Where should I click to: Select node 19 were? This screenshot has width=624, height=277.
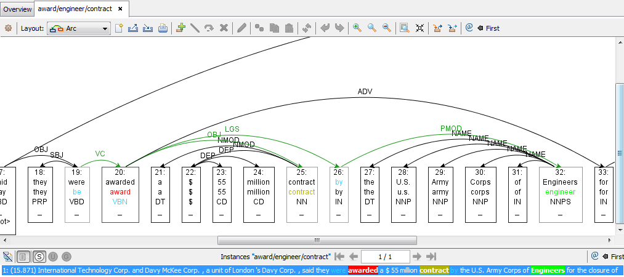click(77, 195)
